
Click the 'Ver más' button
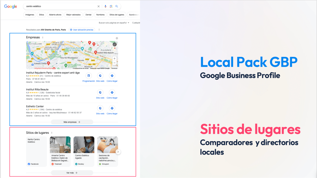[72, 173]
